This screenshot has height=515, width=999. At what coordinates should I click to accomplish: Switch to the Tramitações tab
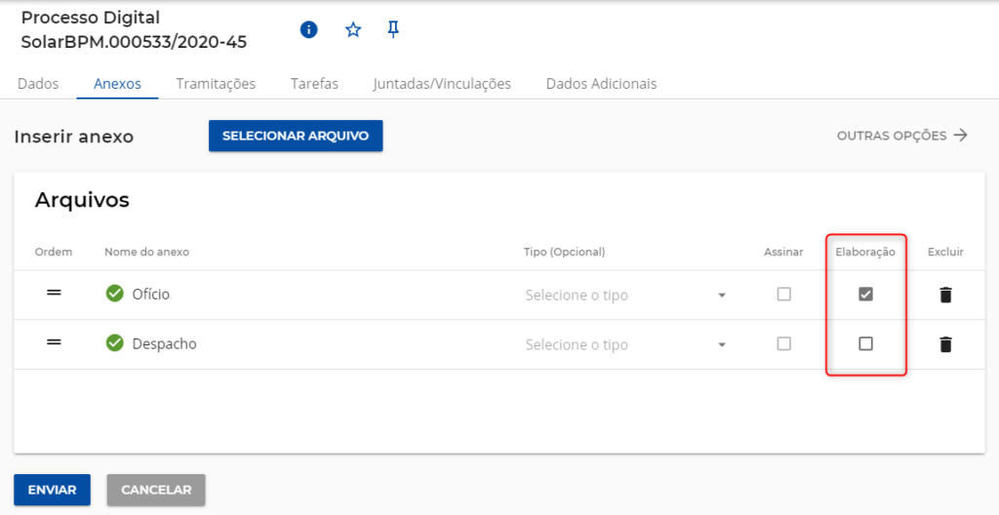[216, 84]
